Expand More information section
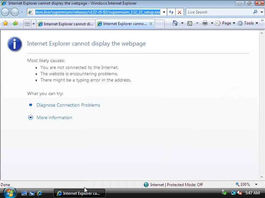This screenshot has height=198, width=265. pyautogui.click(x=54, y=117)
